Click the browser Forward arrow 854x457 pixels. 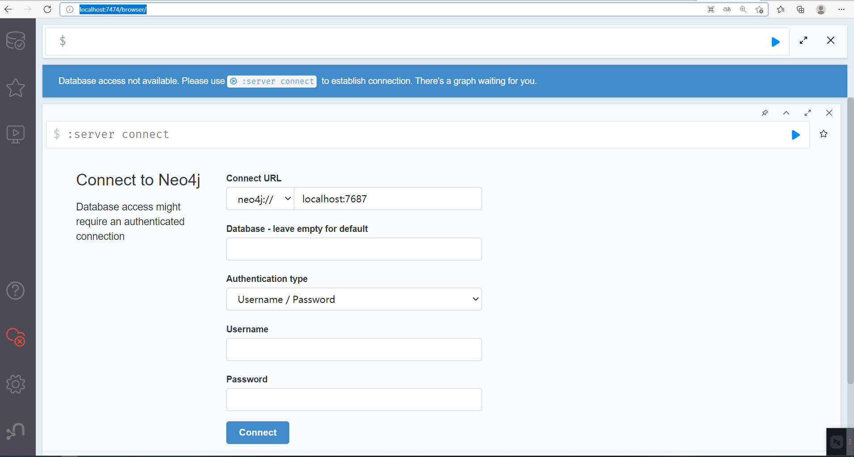pos(28,9)
